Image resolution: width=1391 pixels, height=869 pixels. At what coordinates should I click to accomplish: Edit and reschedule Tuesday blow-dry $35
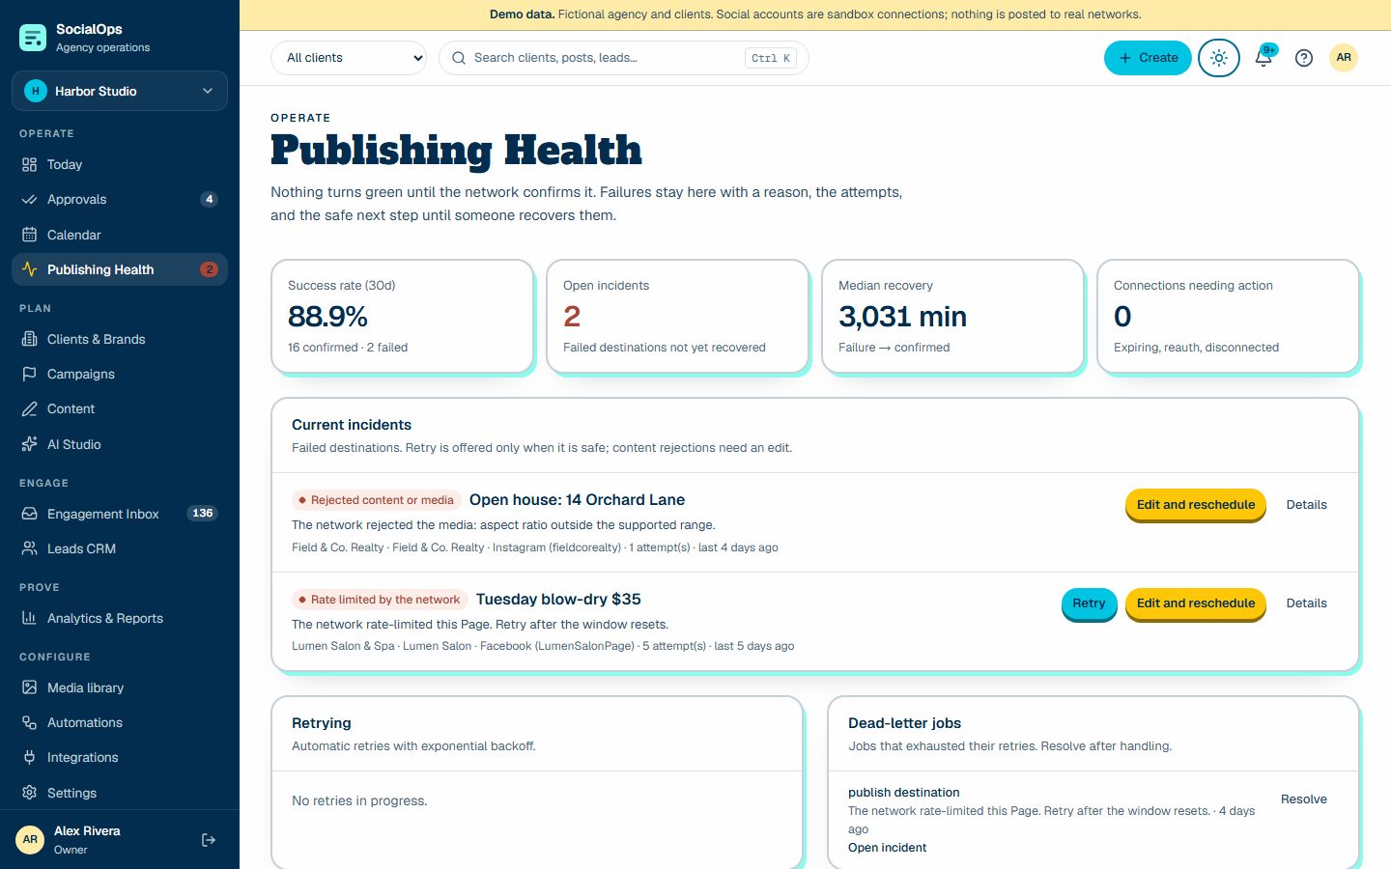[x=1196, y=603]
